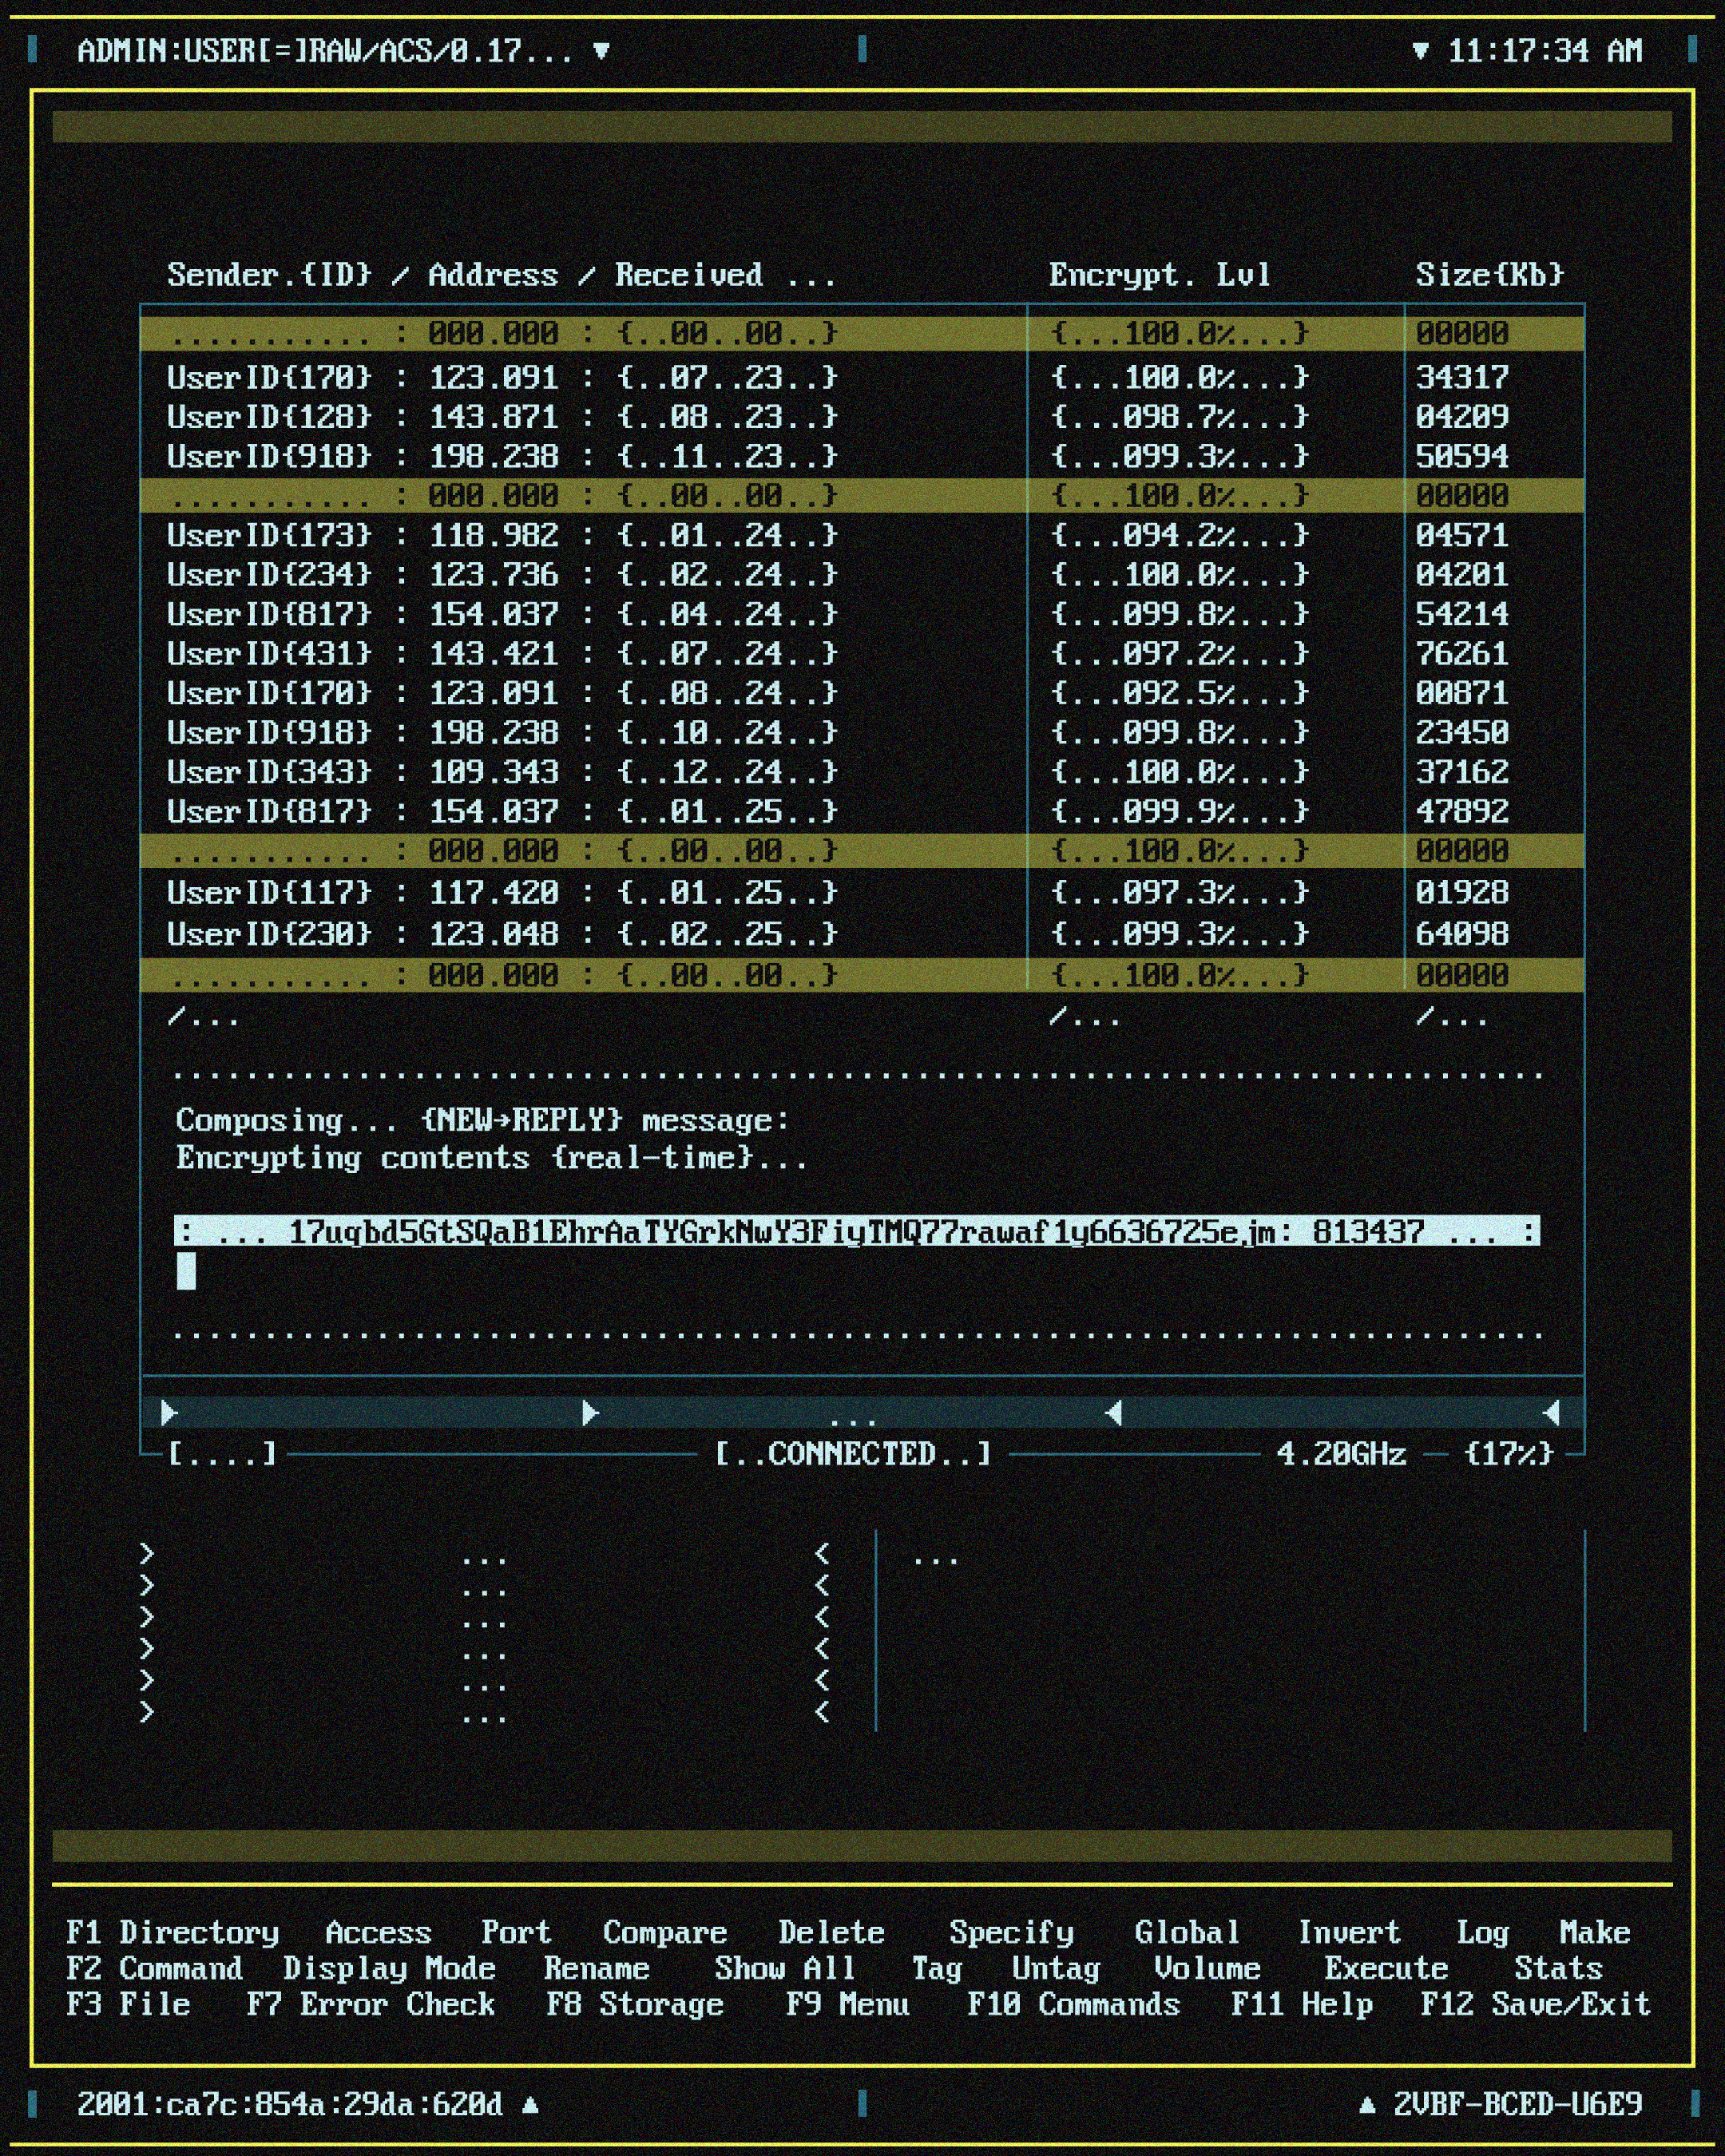Expand the IPv6 address up-arrow at bottom left

pos(531,2105)
